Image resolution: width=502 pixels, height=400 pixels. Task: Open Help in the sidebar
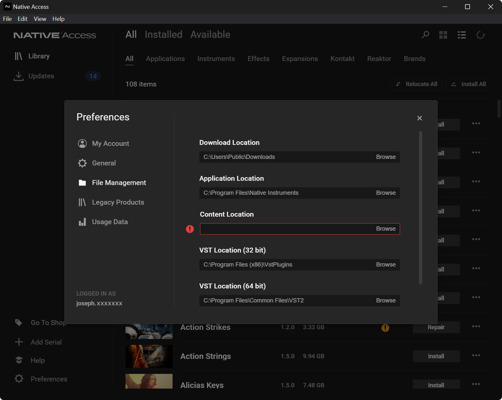point(30,361)
